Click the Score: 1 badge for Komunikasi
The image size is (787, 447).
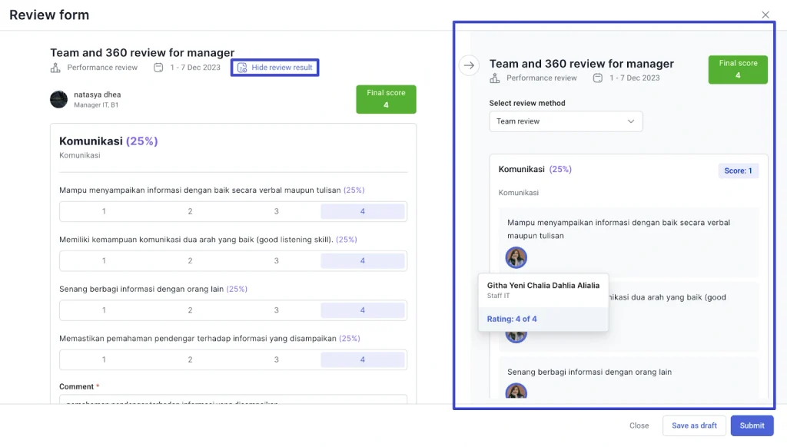(x=738, y=171)
